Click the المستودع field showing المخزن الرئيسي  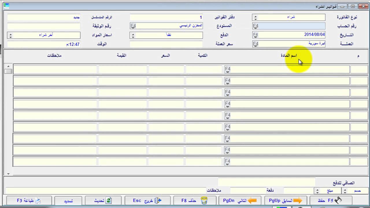click(x=169, y=26)
